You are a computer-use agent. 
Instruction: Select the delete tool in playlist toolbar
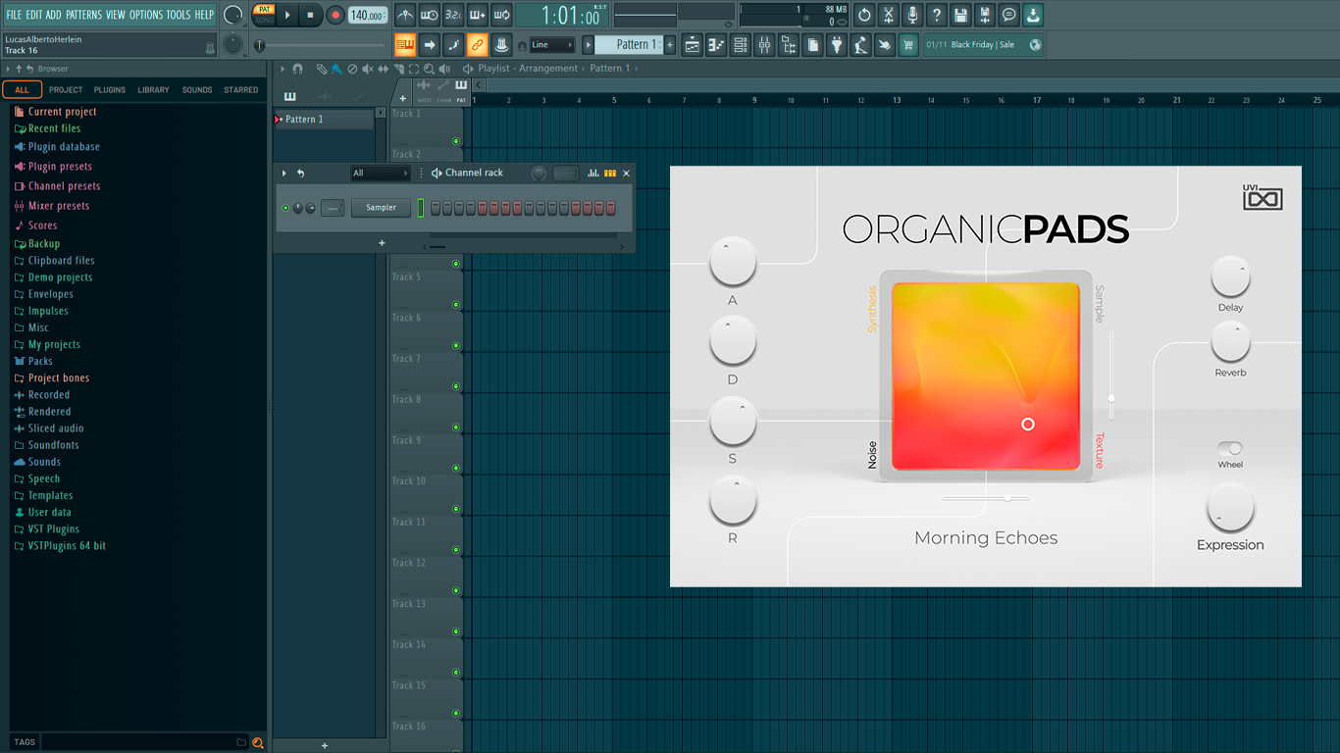[352, 69]
